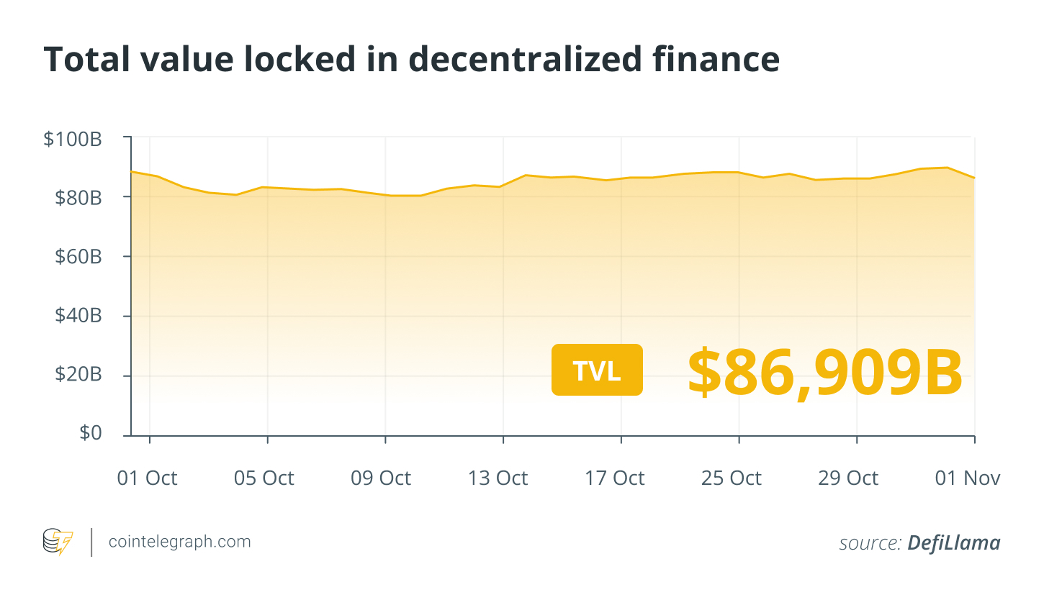Click the yellow TVL badge
The height and width of the screenshot is (600, 1044).
(x=597, y=370)
